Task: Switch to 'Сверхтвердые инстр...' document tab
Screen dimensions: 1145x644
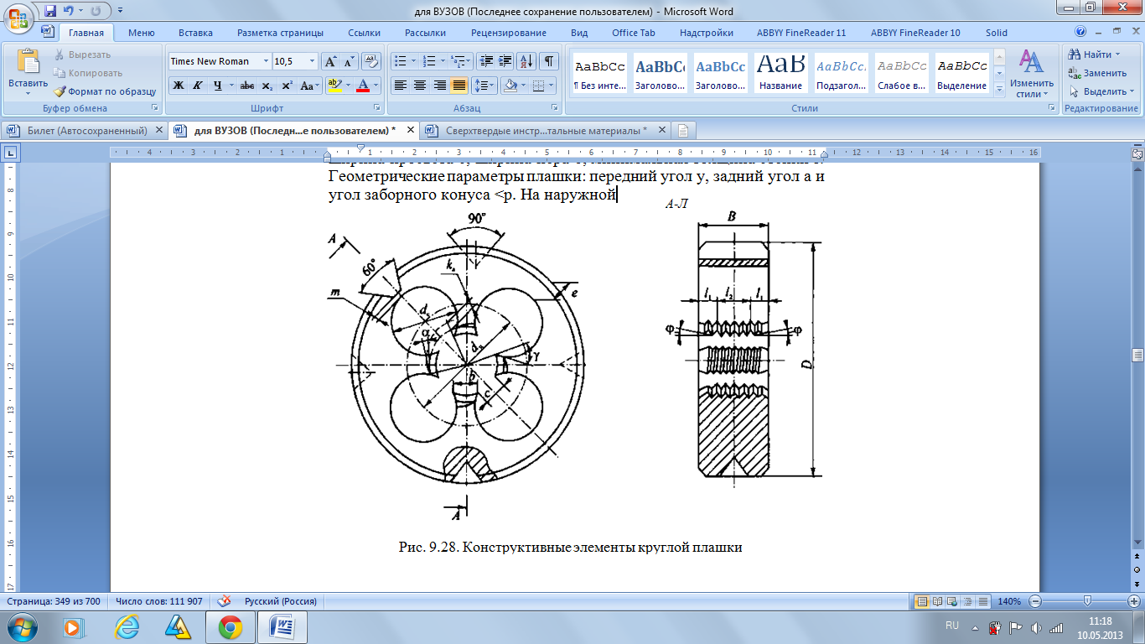Action: (x=545, y=131)
